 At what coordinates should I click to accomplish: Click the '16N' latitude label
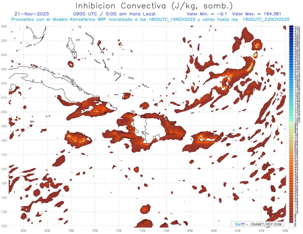[x=4, y=169]
